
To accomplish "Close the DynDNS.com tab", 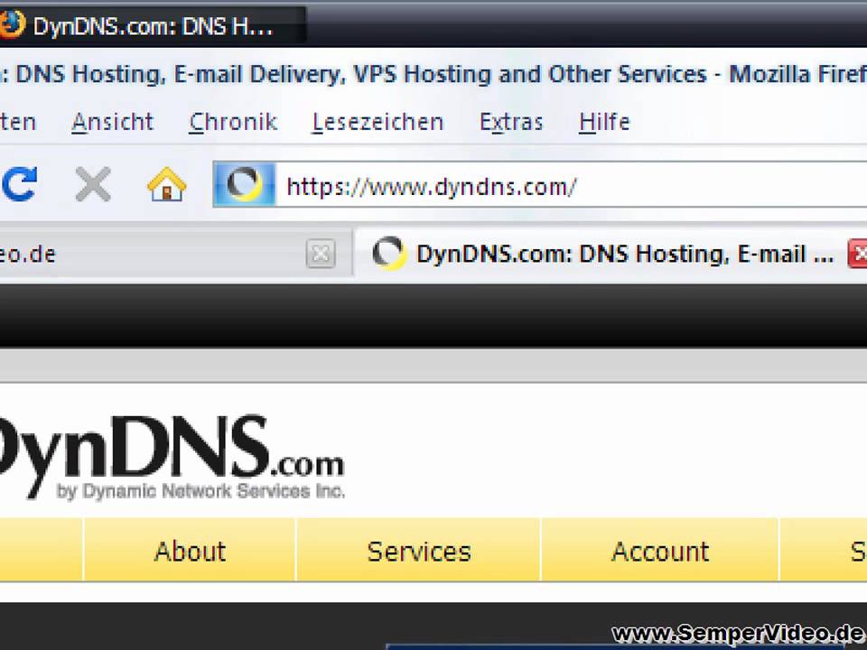I will coord(858,254).
